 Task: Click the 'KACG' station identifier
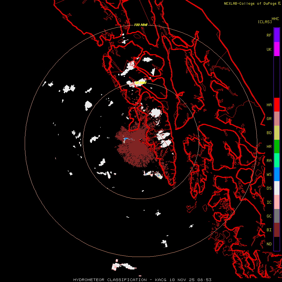161,280
